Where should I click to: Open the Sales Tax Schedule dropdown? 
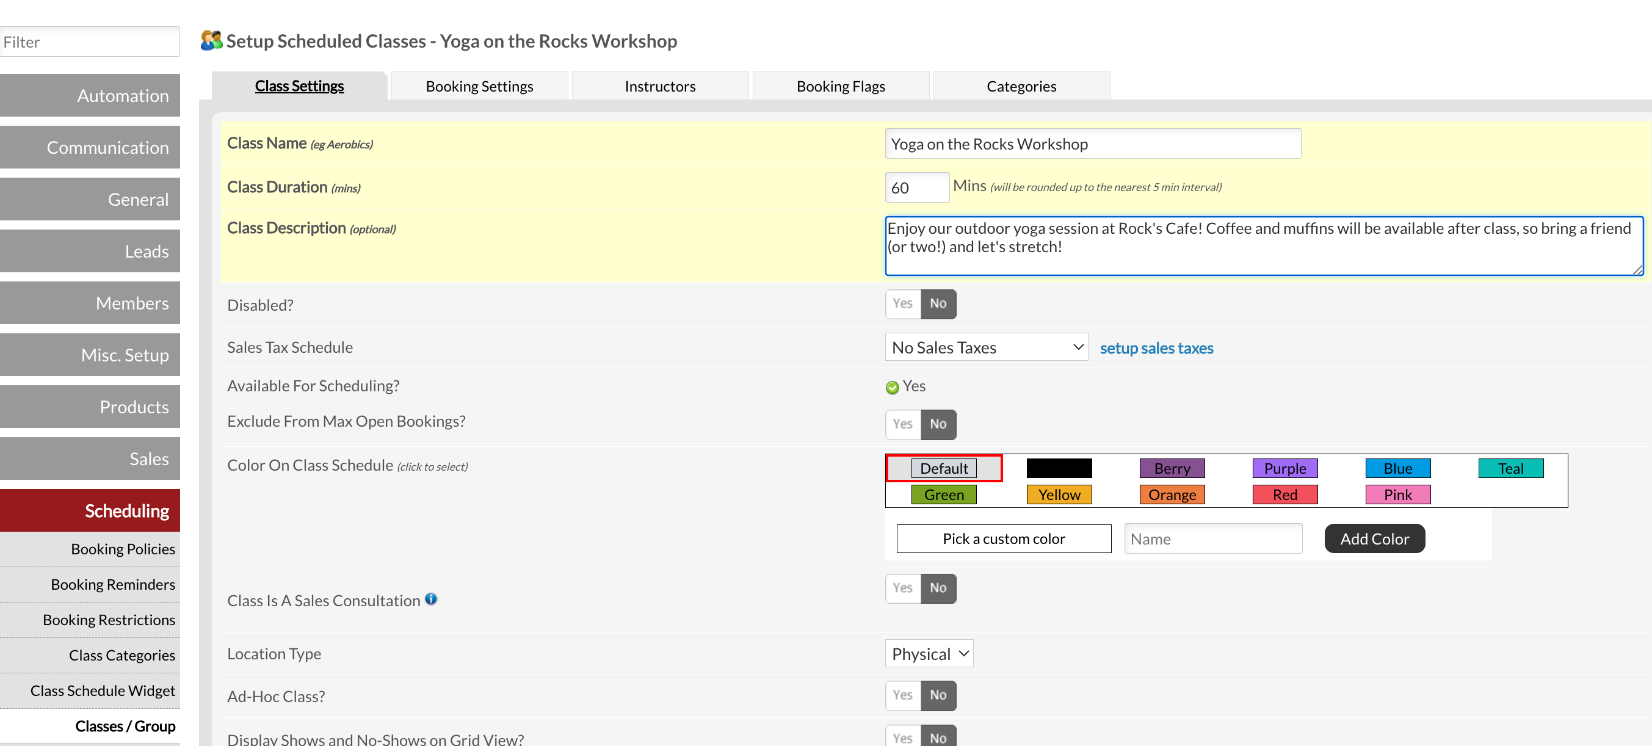[x=986, y=347]
